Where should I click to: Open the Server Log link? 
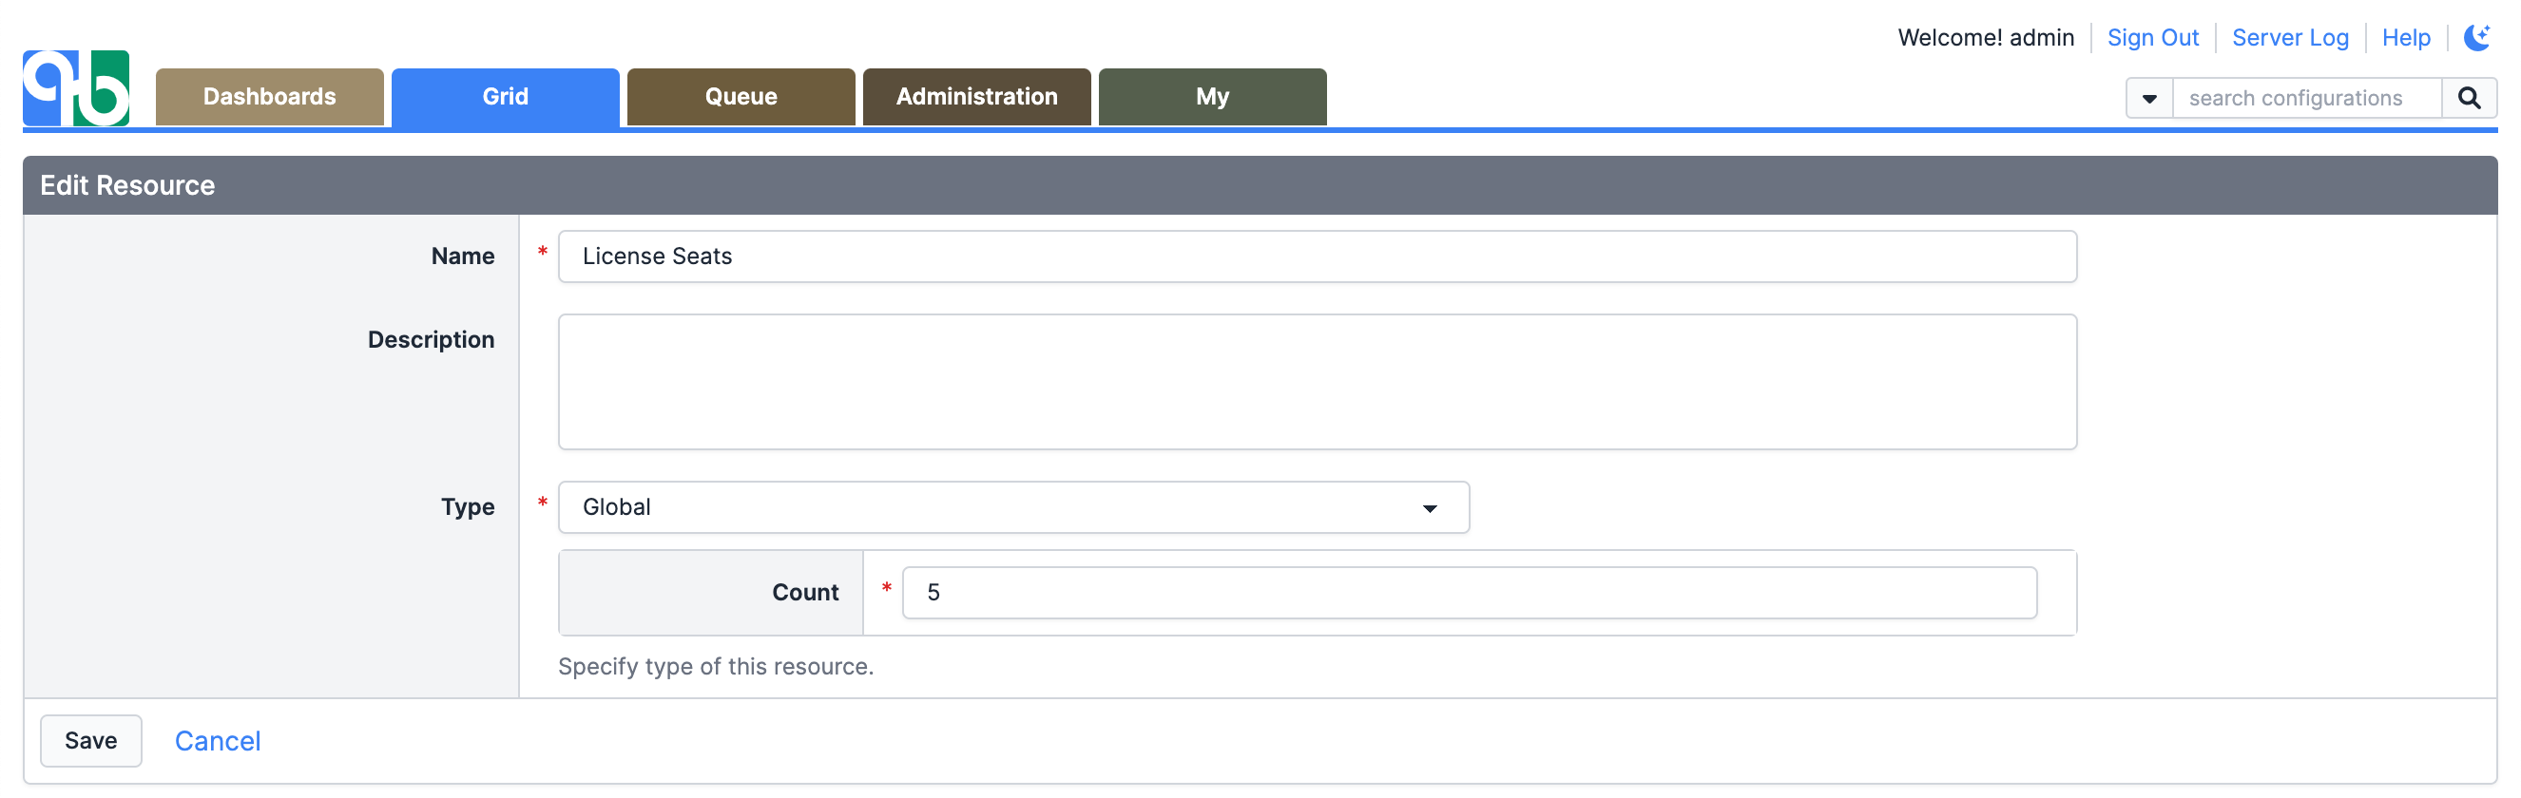2289,38
